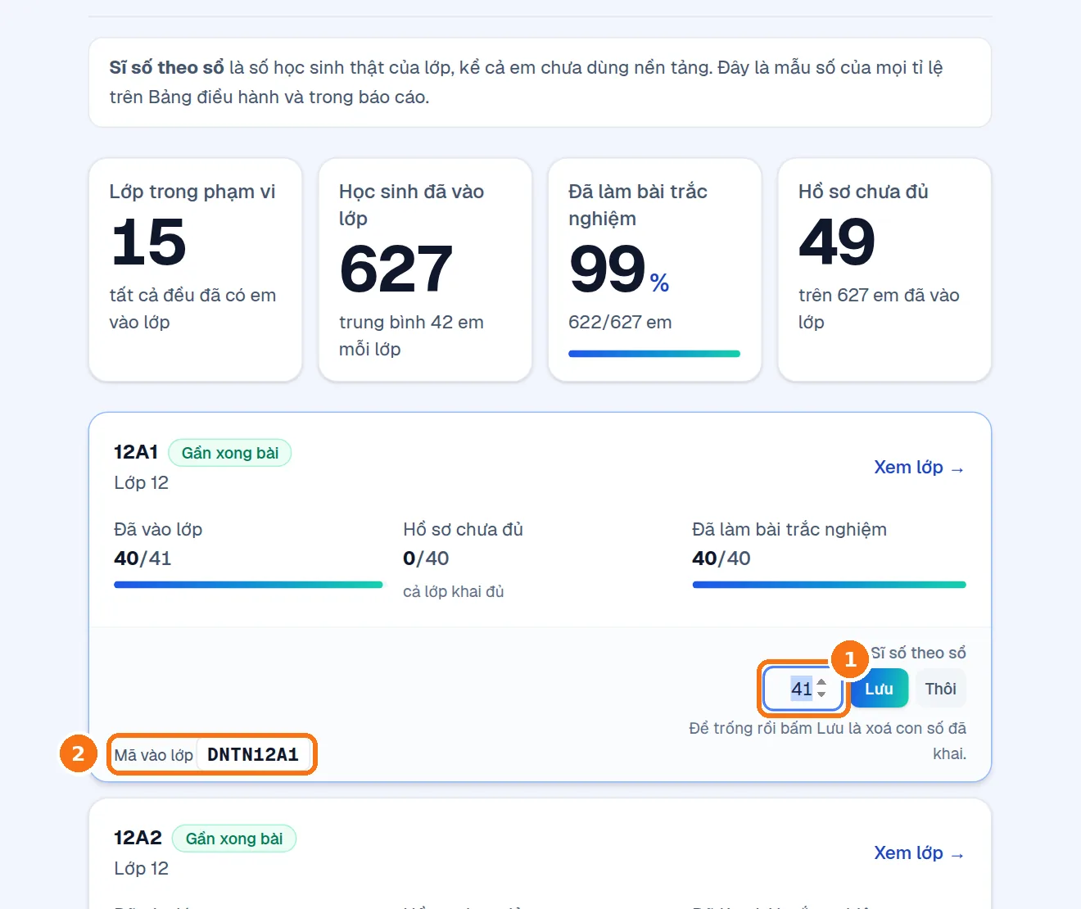This screenshot has height=909, width=1081.
Task: Open Xem lớp link for class 12A2
Action: (919, 853)
